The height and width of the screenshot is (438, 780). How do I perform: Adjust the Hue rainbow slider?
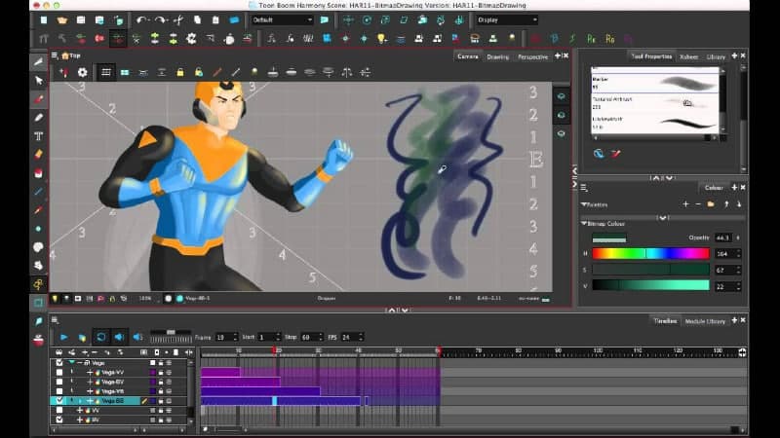(x=650, y=254)
